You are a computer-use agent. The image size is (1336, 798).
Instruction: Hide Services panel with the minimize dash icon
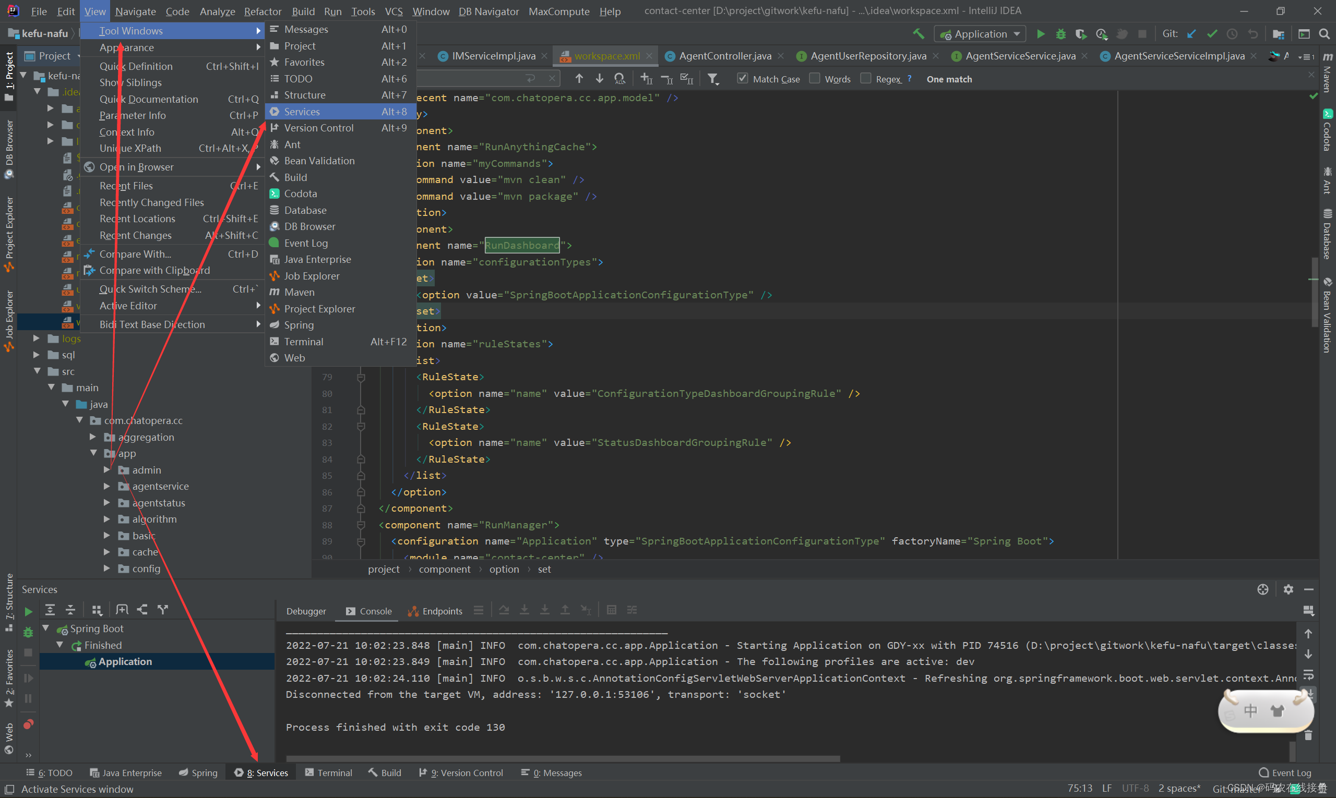point(1308,589)
